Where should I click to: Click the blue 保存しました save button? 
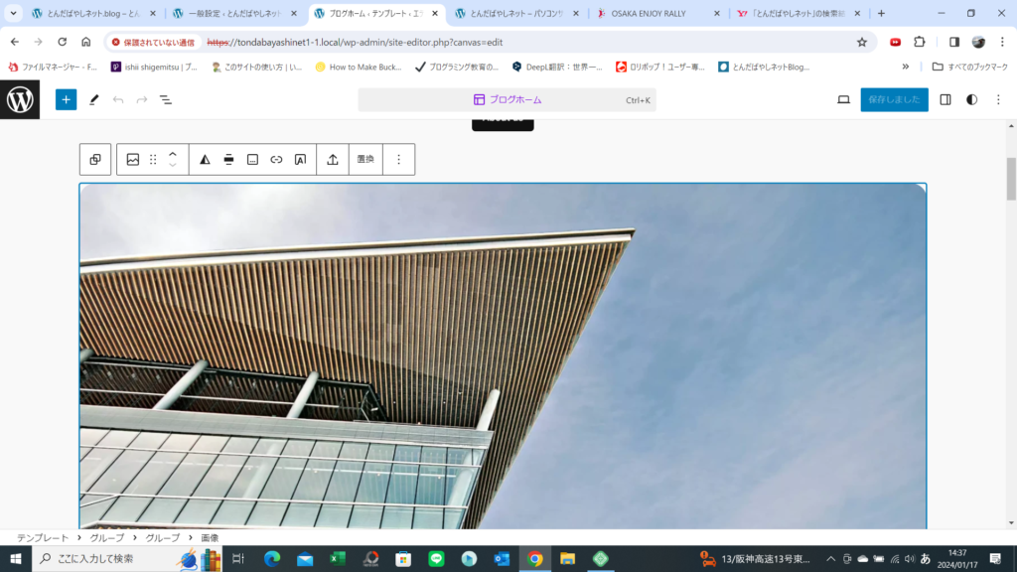(894, 99)
